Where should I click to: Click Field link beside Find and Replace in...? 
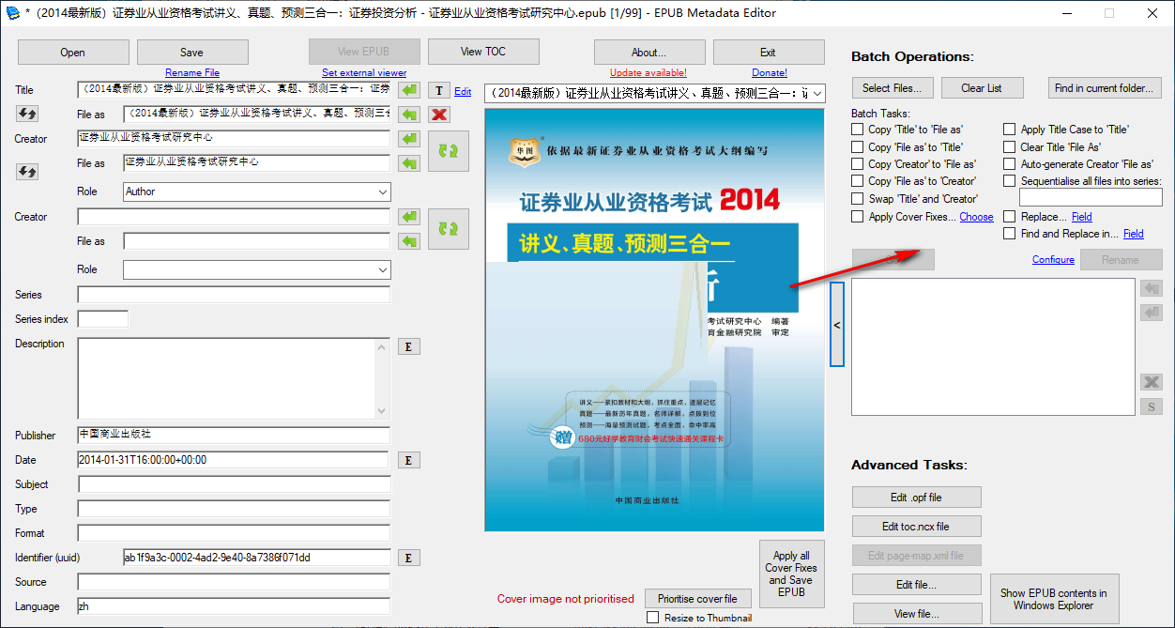tap(1134, 234)
